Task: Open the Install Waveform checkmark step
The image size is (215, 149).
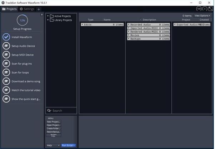Action: point(6,37)
